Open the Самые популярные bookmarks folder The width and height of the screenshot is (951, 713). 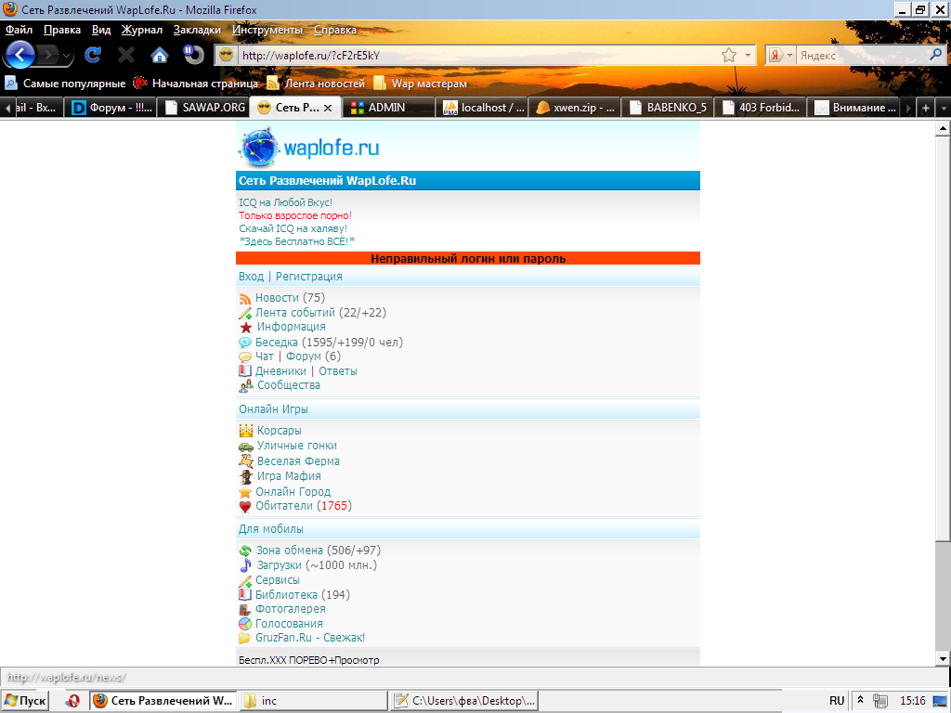pyautogui.click(x=65, y=83)
